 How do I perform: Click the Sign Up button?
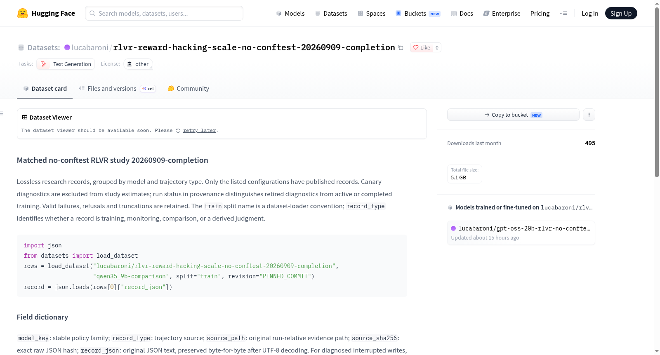(x=621, y=13)
